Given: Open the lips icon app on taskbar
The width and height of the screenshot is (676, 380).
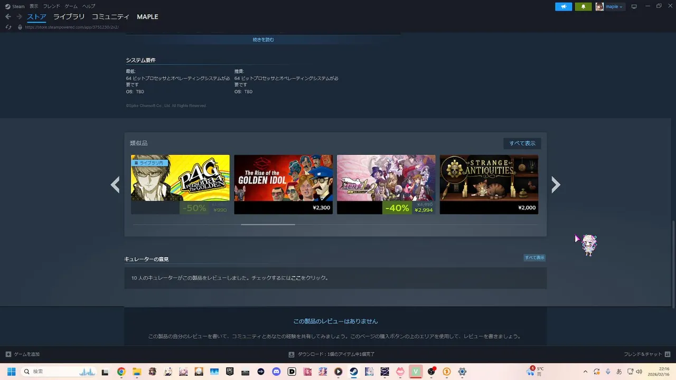Looking at the screenshot, I should 400,372.
